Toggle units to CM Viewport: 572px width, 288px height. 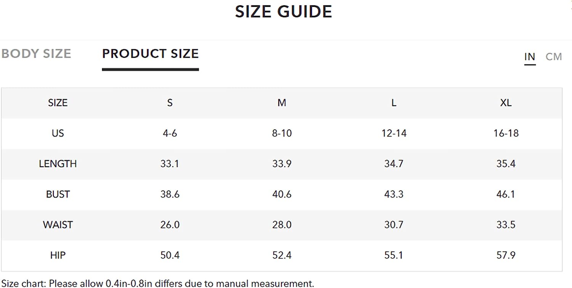click(554, 57)
